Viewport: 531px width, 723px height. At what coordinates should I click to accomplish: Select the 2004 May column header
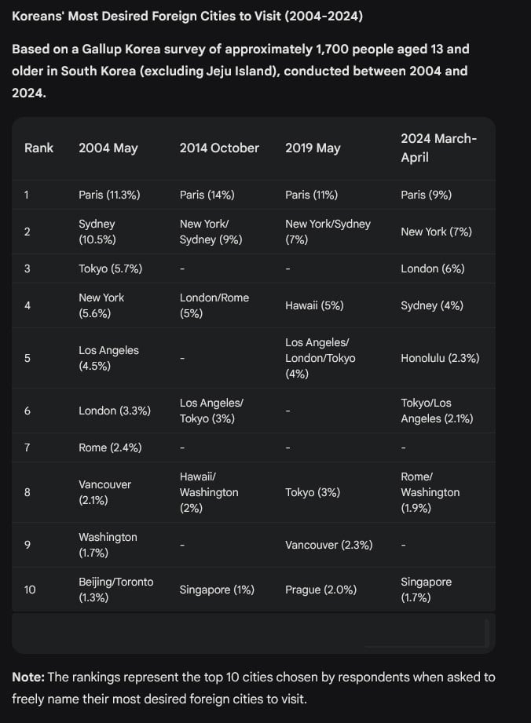tap(108, 148)
